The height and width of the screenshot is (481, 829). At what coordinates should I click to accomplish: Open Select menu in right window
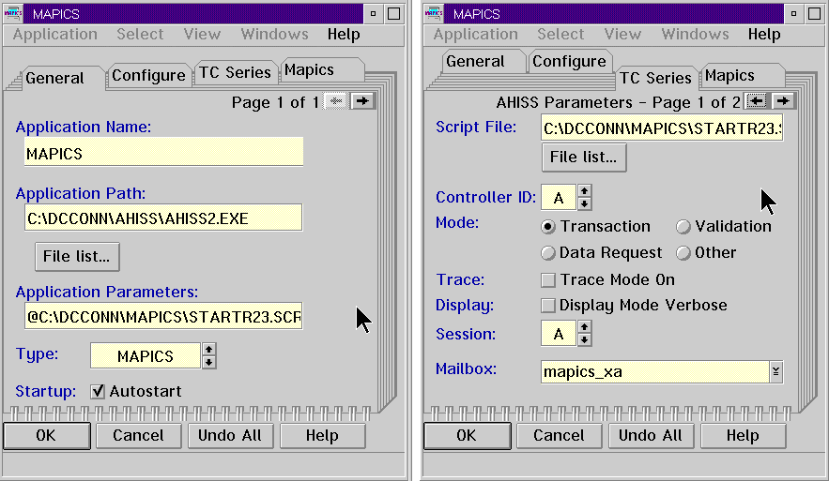click(560, 35)
